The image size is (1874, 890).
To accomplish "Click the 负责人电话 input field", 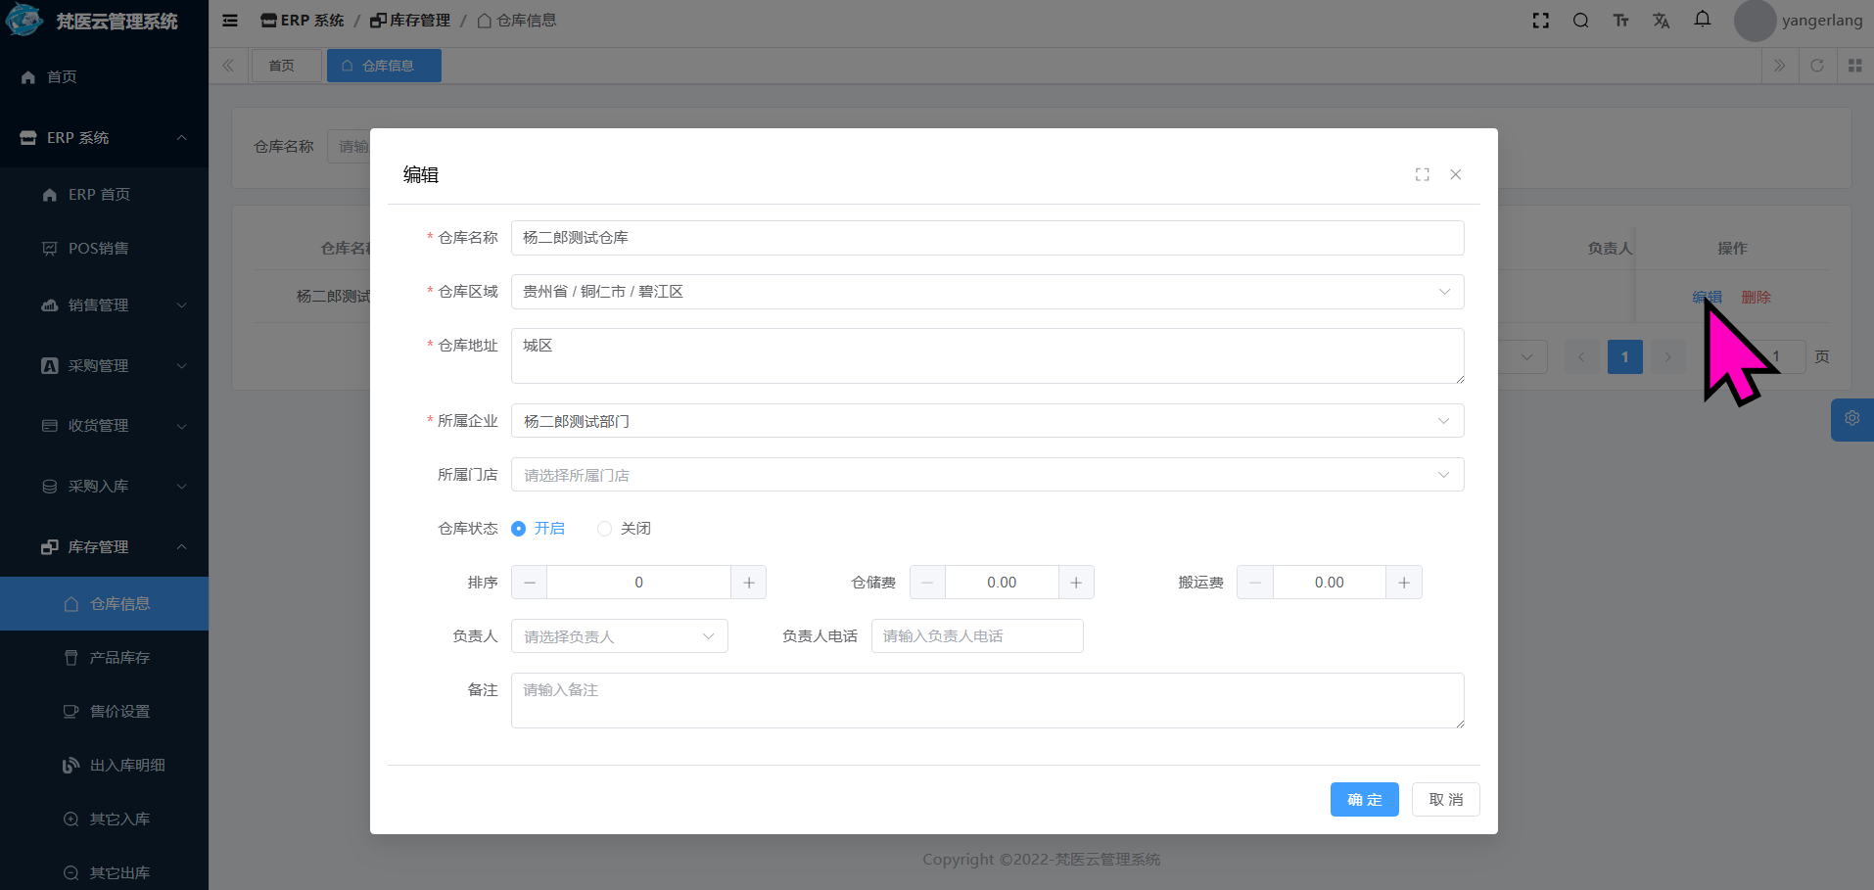I will tap(976, 636).
